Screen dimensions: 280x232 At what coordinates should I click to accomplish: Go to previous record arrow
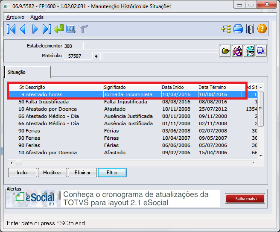[x=23, y=29]
